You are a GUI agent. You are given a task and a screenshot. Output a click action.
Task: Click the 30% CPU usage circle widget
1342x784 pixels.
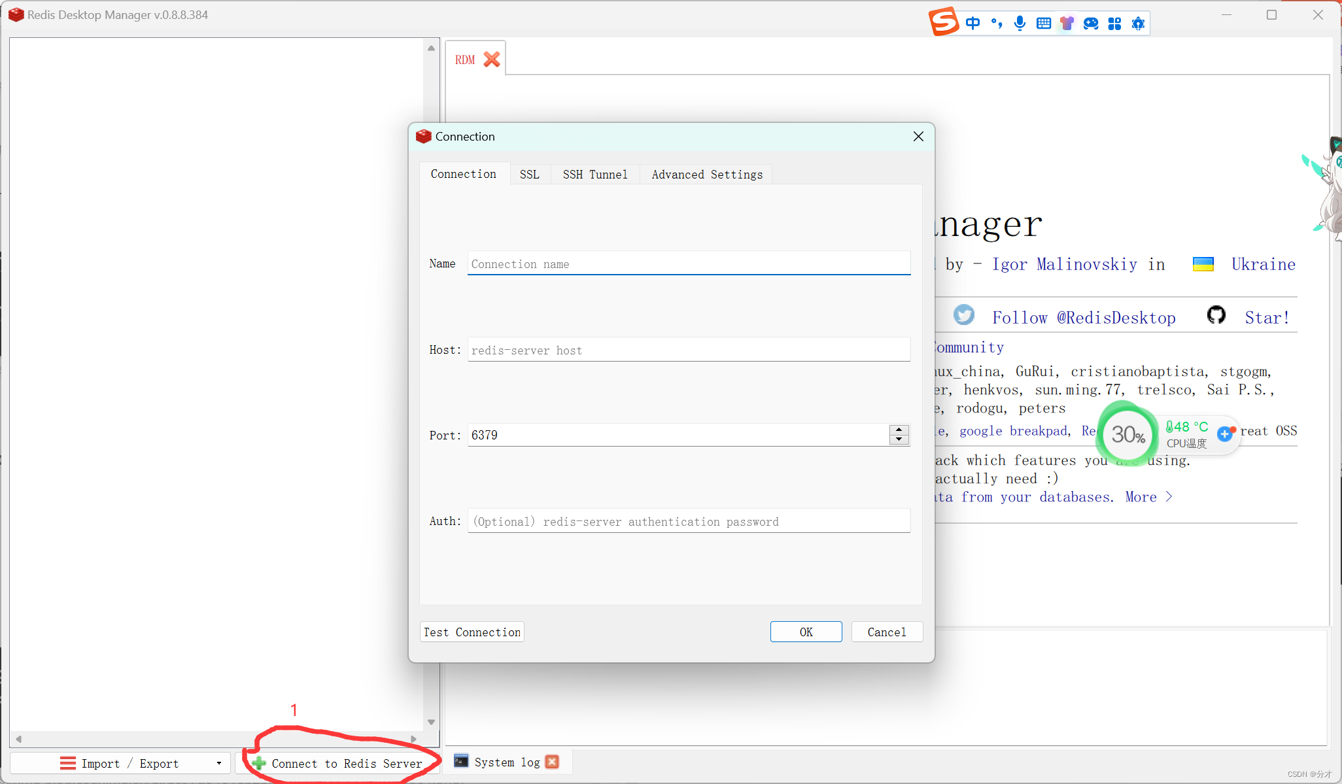pyautogui.click(x=1128, y=434)
